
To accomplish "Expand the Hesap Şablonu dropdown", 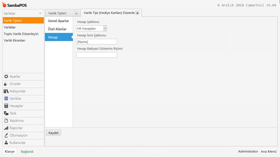I will [105, 28].
